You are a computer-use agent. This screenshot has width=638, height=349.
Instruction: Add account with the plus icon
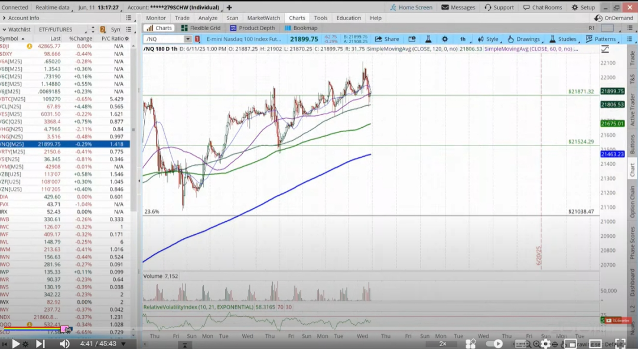point(229,7)
